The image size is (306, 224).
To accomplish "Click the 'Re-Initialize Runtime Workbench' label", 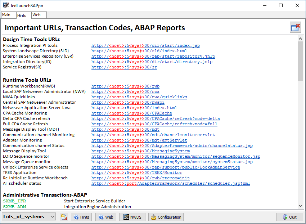I will click(35, 178).
